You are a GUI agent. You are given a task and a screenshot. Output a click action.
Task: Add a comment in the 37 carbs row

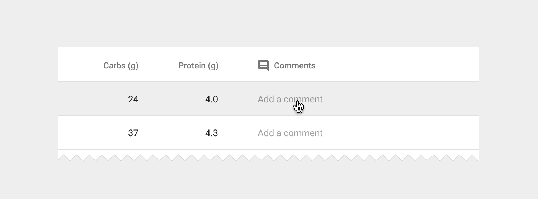290,133
